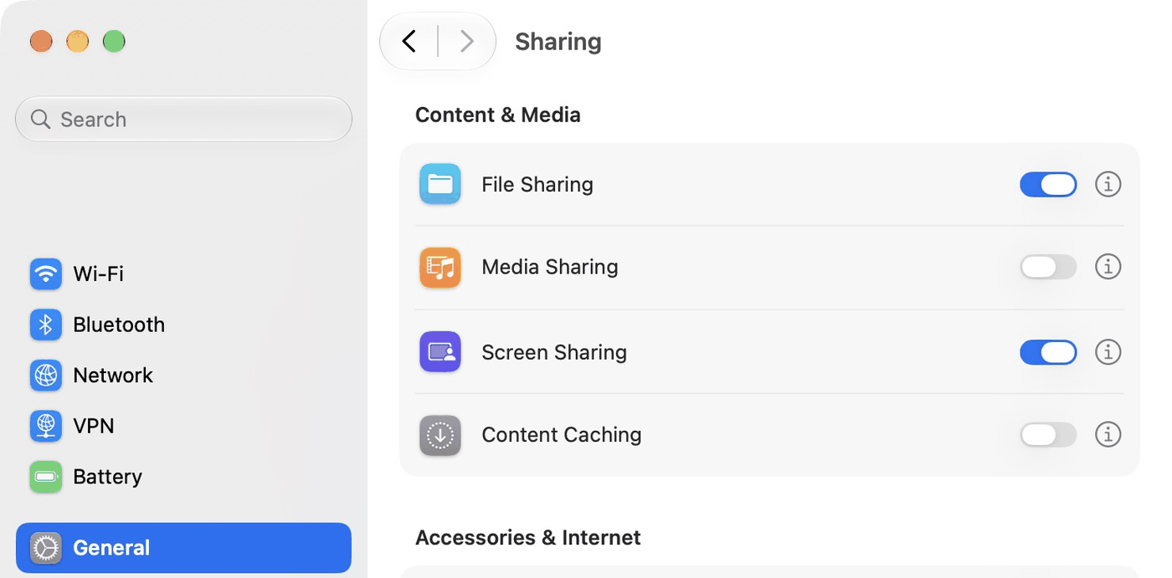Image resolution: width=1172 pixels, height=578 pixels.
Task: Click the Screen Sharing label
Action: (x=554, y=352)
